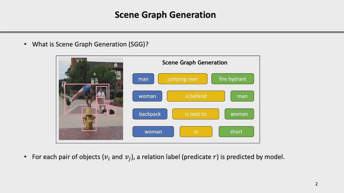
Task: Click the green "man" label after "is behind"
Action: coord(242,96)
